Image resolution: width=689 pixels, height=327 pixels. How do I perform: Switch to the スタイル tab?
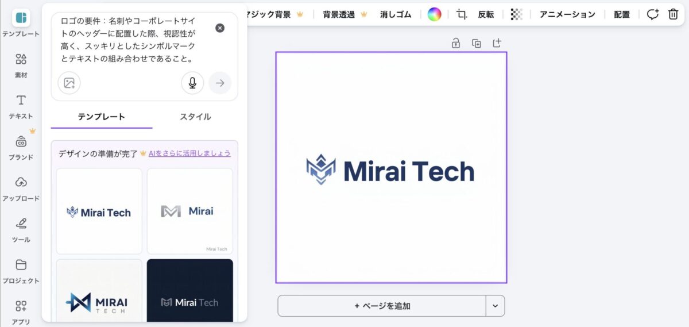[195, 117]
